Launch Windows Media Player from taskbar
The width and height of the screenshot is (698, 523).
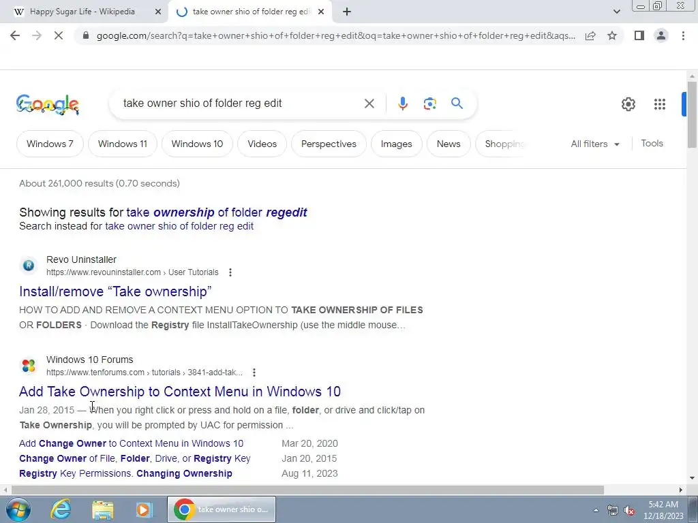click(144, 509)
